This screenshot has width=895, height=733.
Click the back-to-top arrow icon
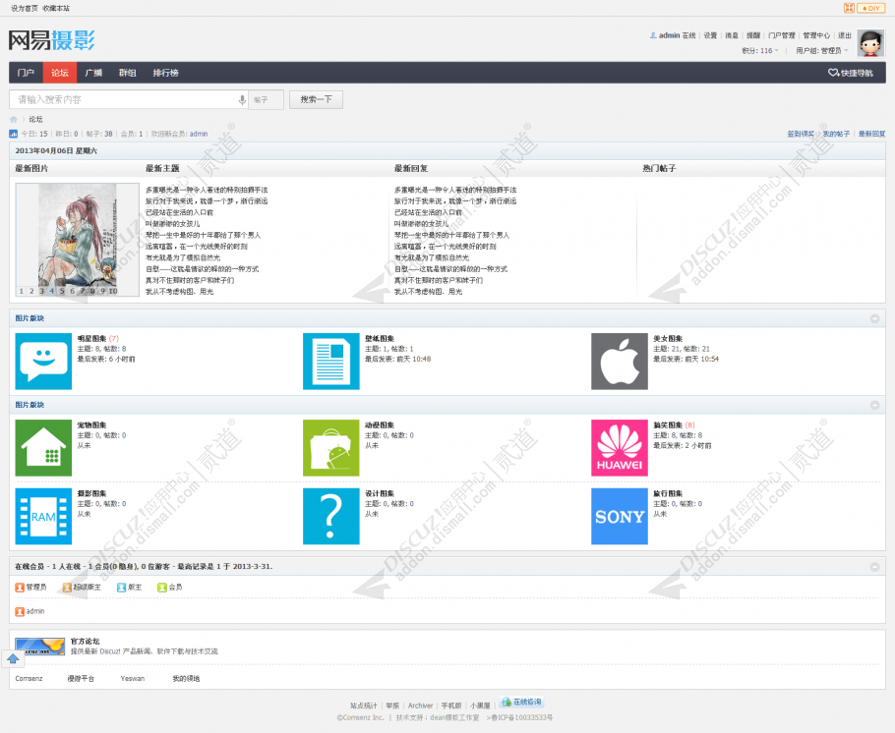point(13,659)
